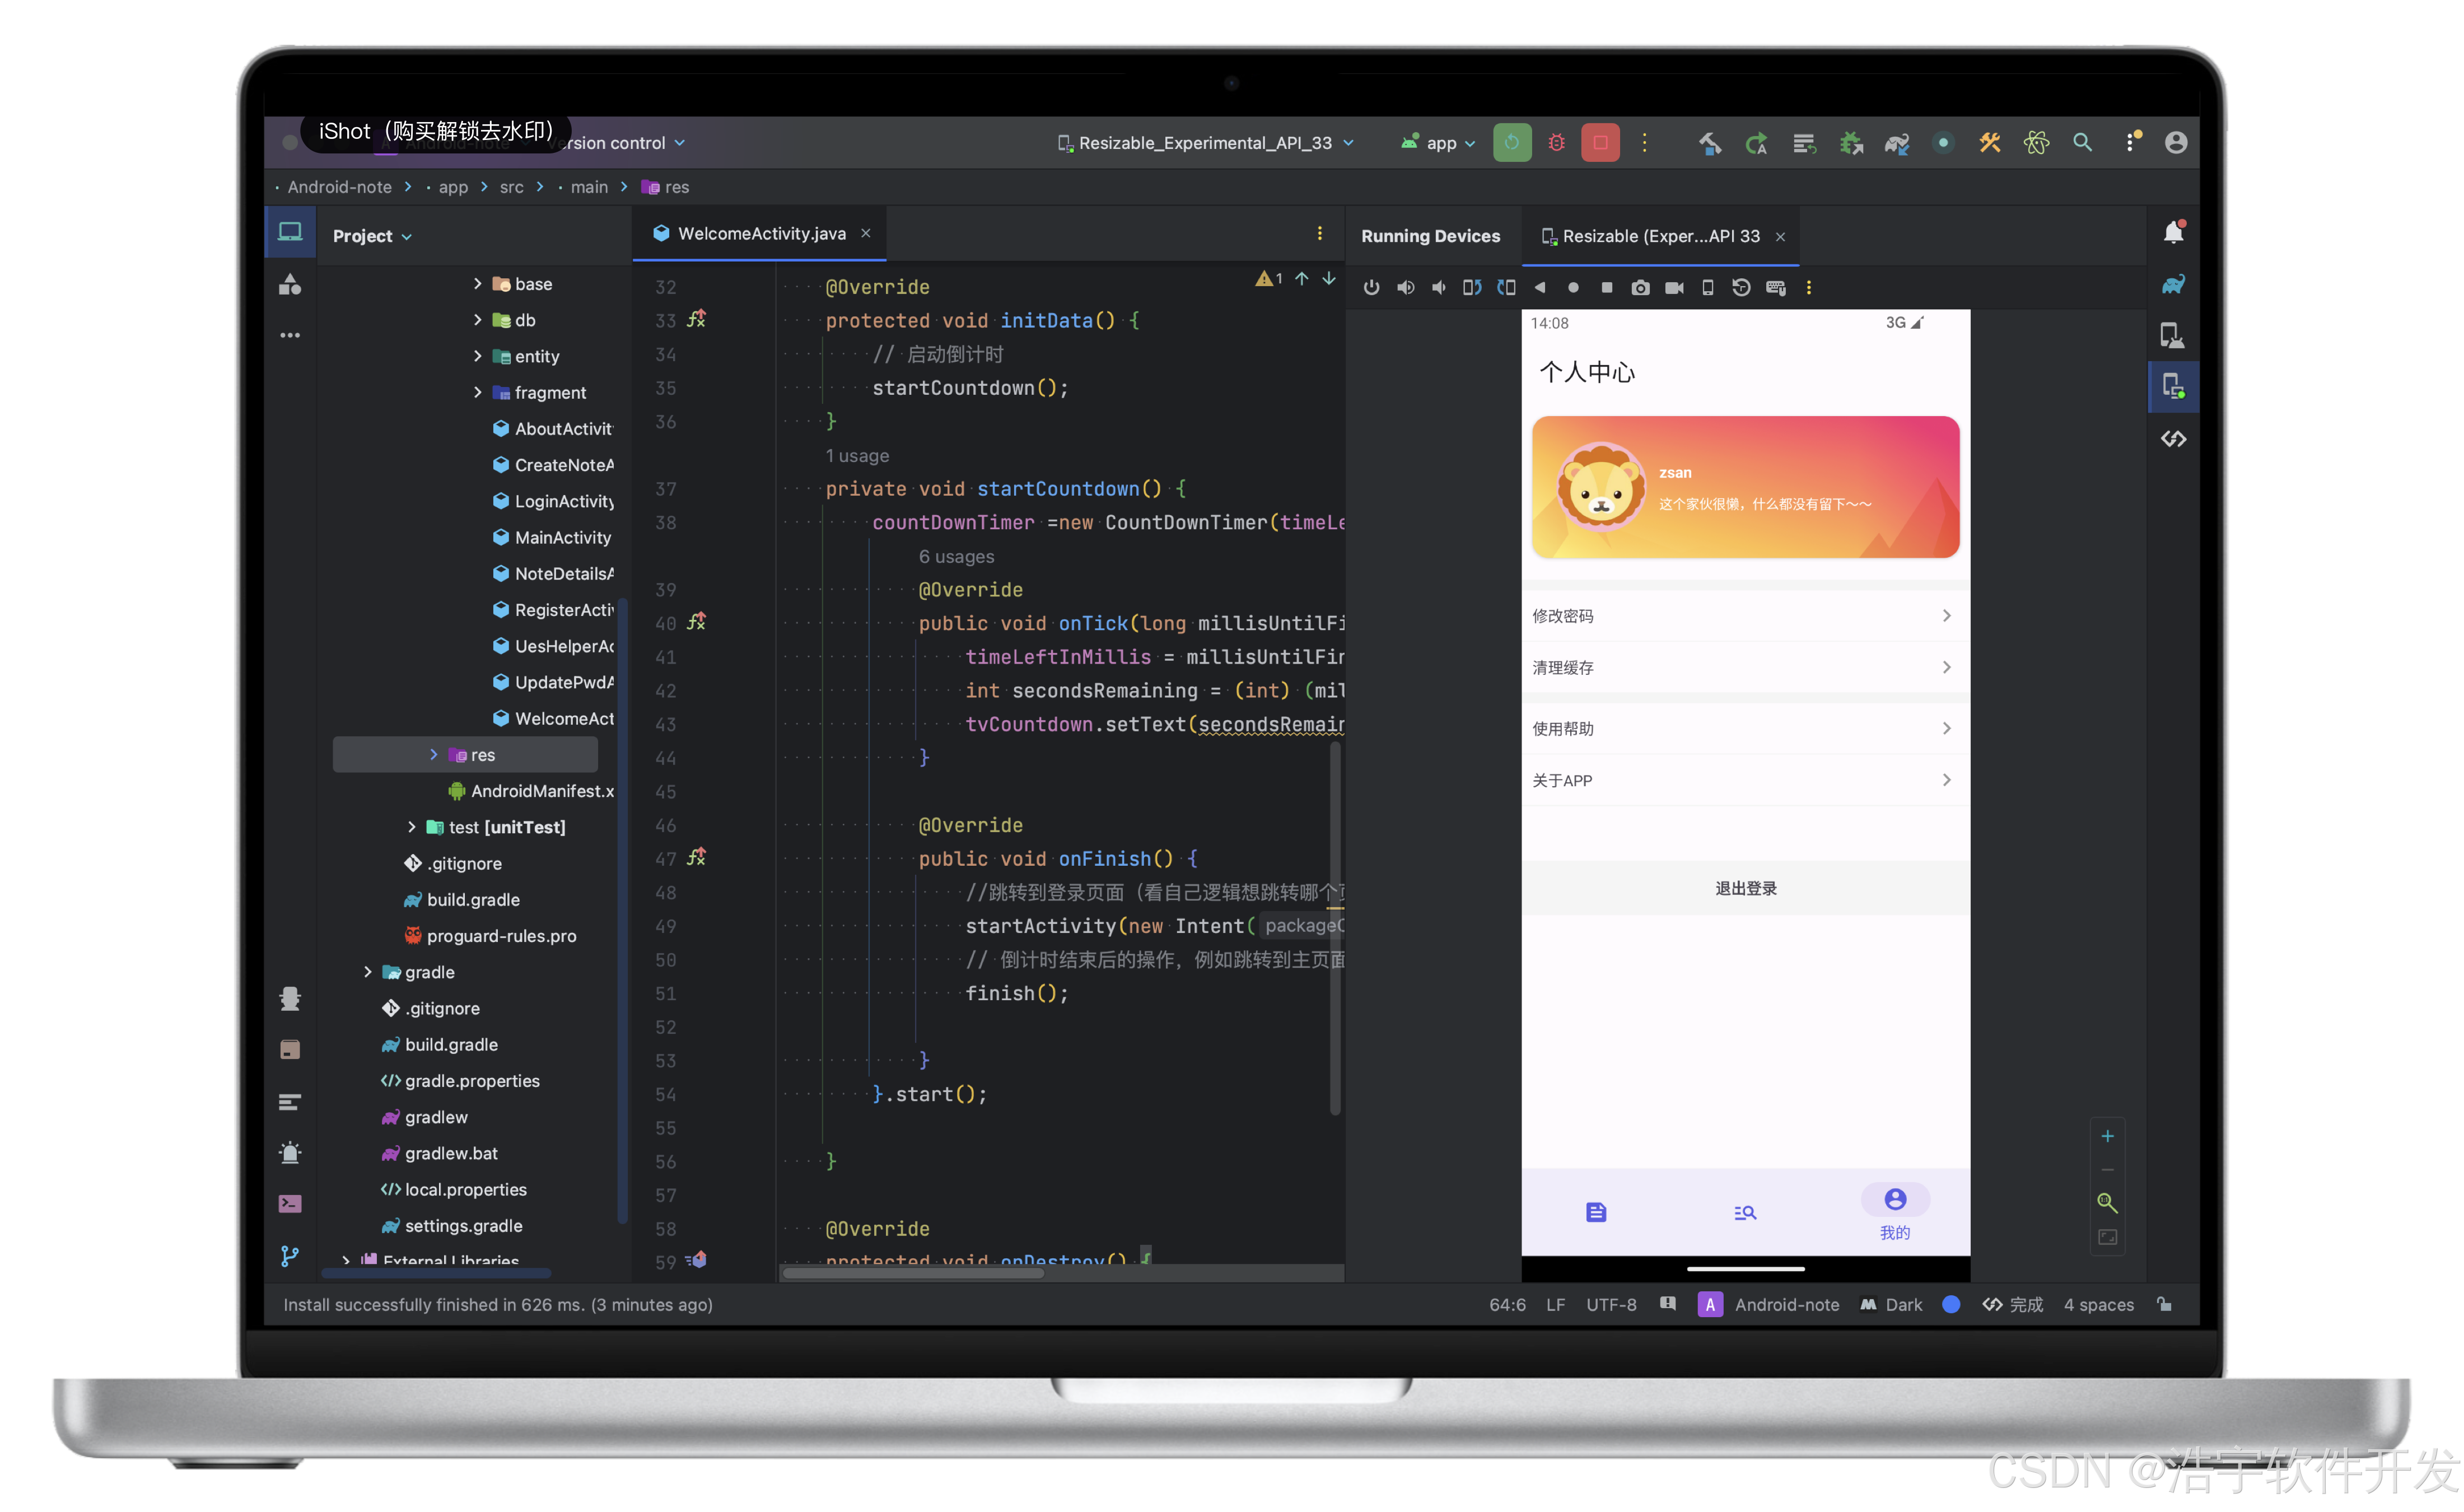The image size is (2464, 1512).
Task: Take an emulator screenshot
Action: click(1641, 288)
